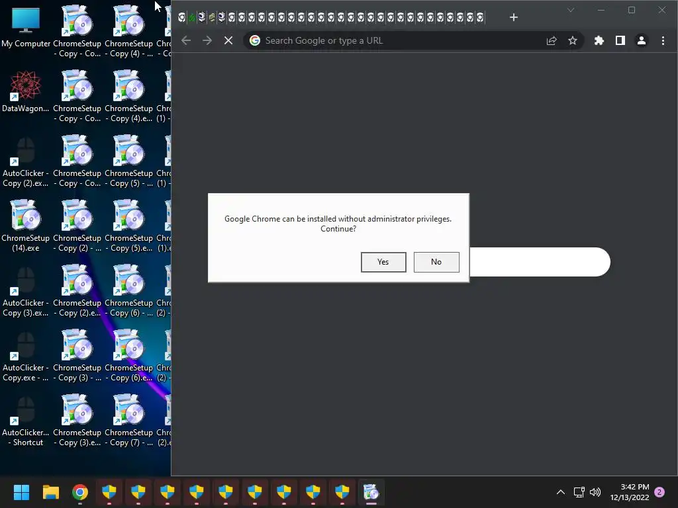This screenshot has height=508, width=678.
Task: Select ChromeSetup - Copy (5) - shortcut icon
Action: [x=129, y=162]
